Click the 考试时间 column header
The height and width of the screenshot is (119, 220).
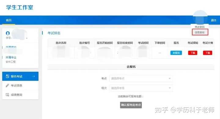point(143,43)
